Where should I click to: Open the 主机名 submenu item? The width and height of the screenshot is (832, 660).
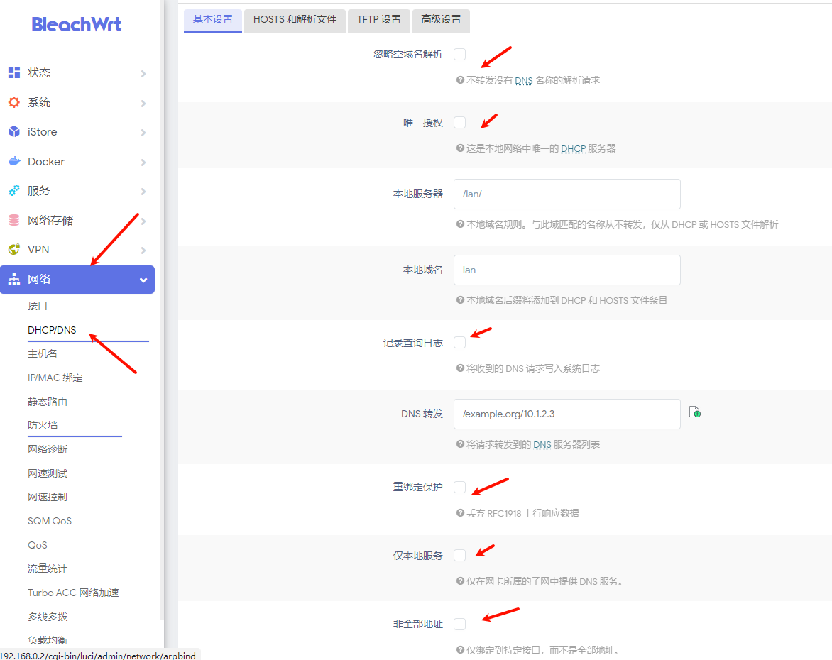tap(43, 353)
